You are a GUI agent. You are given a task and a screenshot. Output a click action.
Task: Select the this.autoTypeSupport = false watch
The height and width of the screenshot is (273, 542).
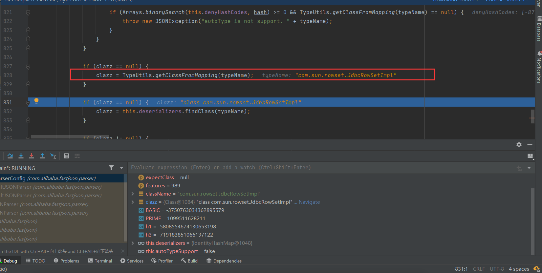point(329,251)
